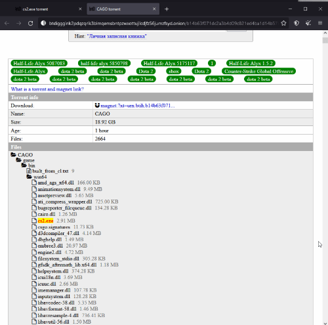
Task: Bookmark this page with the star icon
Action: (283, 23)
